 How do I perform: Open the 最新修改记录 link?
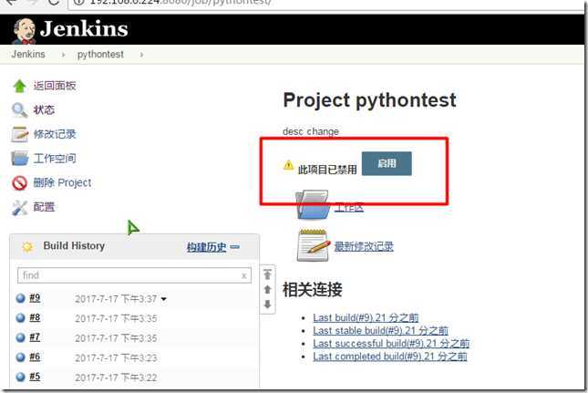tap(364, 246)
